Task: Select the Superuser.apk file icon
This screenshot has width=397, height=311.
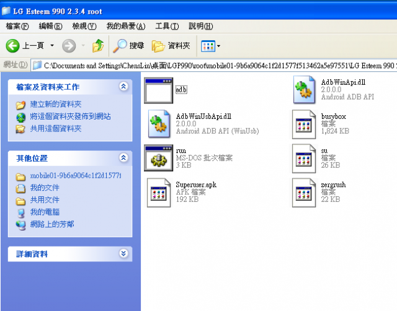Action: (159, 193)
